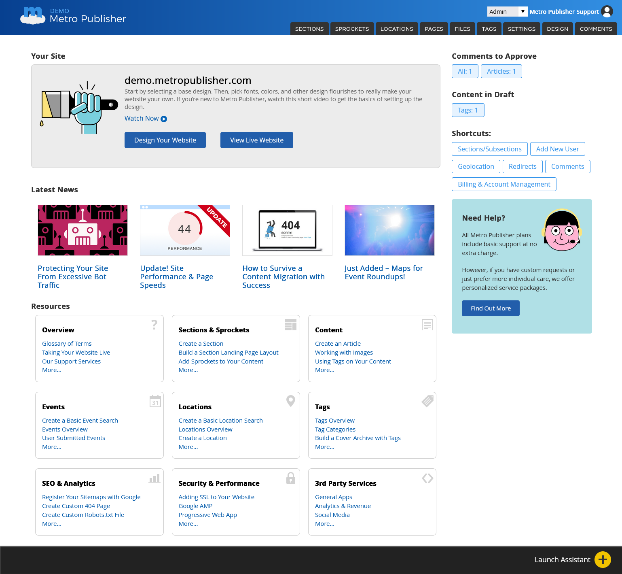Open Protecting Your Site From Excessive Bot Traffic
Image resolution: width=622 pixels, height=574 pixels.
tap(73, 277)
